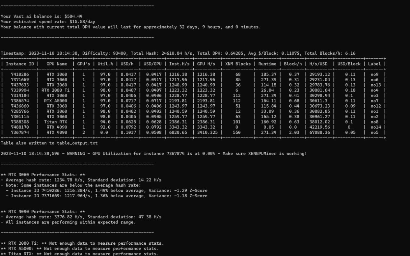Click the 550 XNM Blocks value

click(238, 132)
